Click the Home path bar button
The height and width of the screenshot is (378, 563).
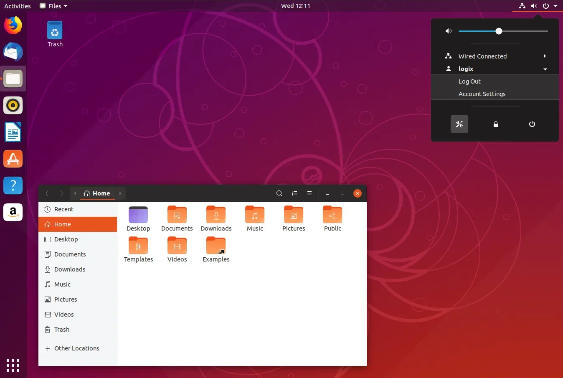point(97,193)
